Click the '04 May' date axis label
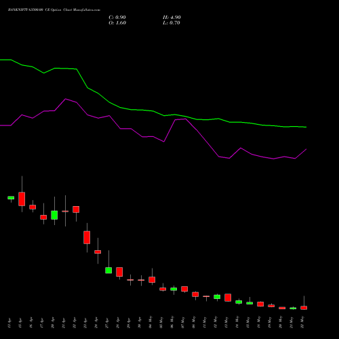 click(x=151, y=322)
